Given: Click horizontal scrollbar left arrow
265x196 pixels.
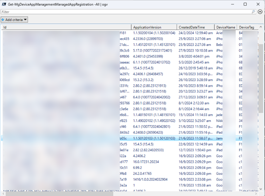Looking at the screenshot, I should click(x=4, y=194).
